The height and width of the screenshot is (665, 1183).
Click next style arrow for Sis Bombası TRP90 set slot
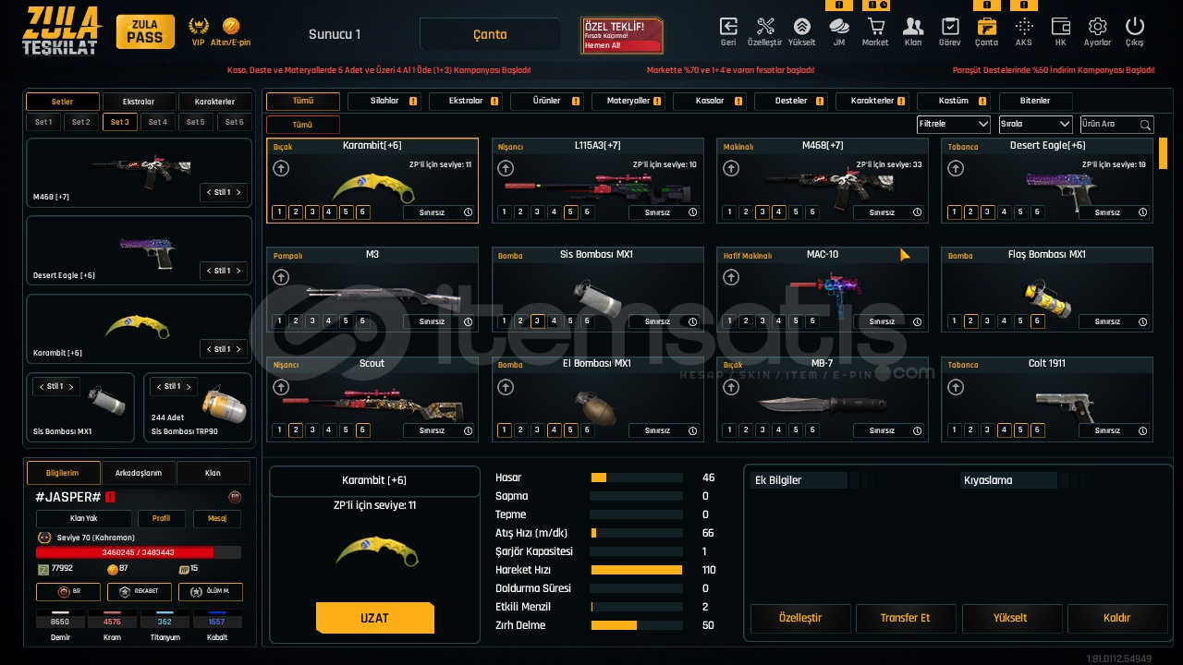(x=188, y=386)
